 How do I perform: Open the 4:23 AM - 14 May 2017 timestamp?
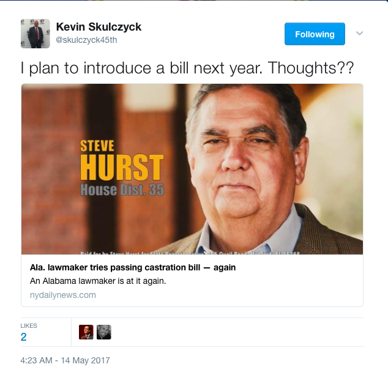tap(65, 360)
